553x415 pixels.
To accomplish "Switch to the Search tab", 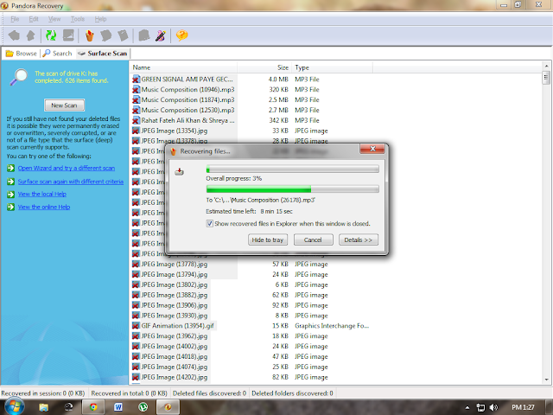I will click(x=58, y=54).
